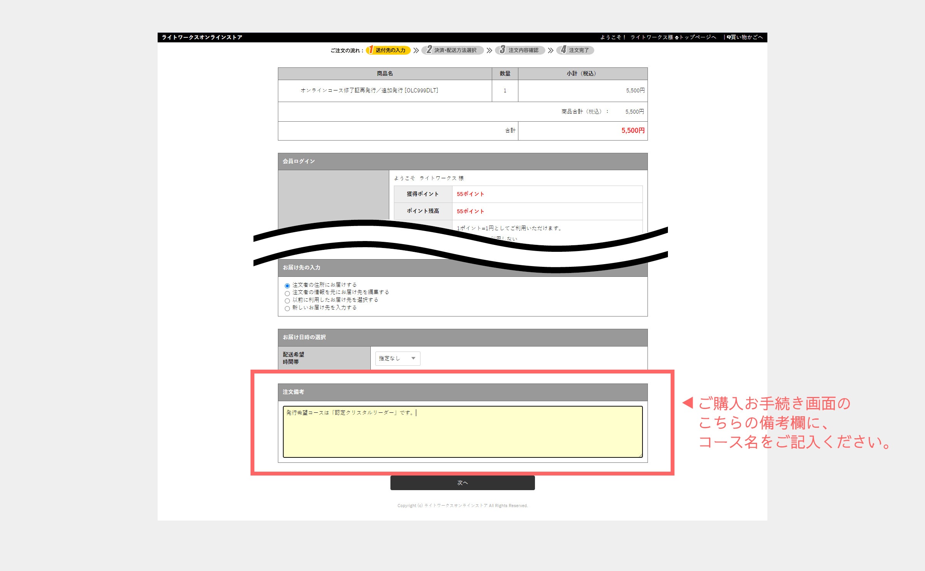Select step 1 送付先の入力 in order flow
This screenshot has height=571, width=925.
[388, 50]
